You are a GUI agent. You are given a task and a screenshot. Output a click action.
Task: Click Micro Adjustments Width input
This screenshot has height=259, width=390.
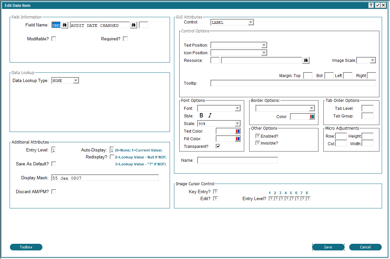(367, 144)
